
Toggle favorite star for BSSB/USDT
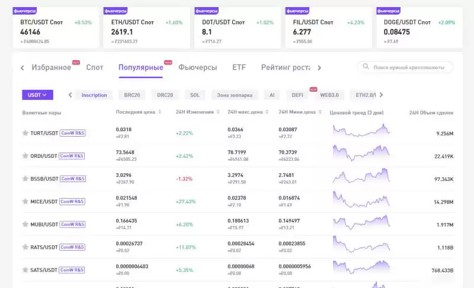[x=25, y=179]
